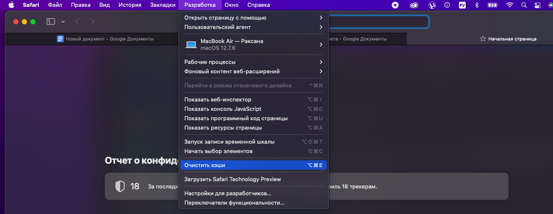This screenshot has height=214, width=553.
Task: Open the Creative Cloud menu bar icon
Action: pyautogui.click(x=414, y=5)
